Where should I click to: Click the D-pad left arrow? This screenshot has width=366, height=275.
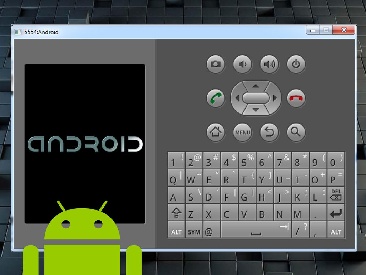point(237,98)
